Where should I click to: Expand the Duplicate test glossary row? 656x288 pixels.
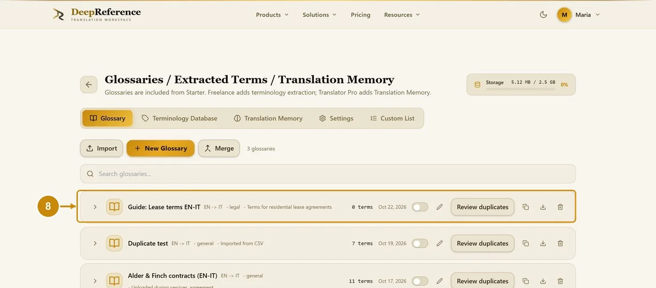tap(95, 244)
